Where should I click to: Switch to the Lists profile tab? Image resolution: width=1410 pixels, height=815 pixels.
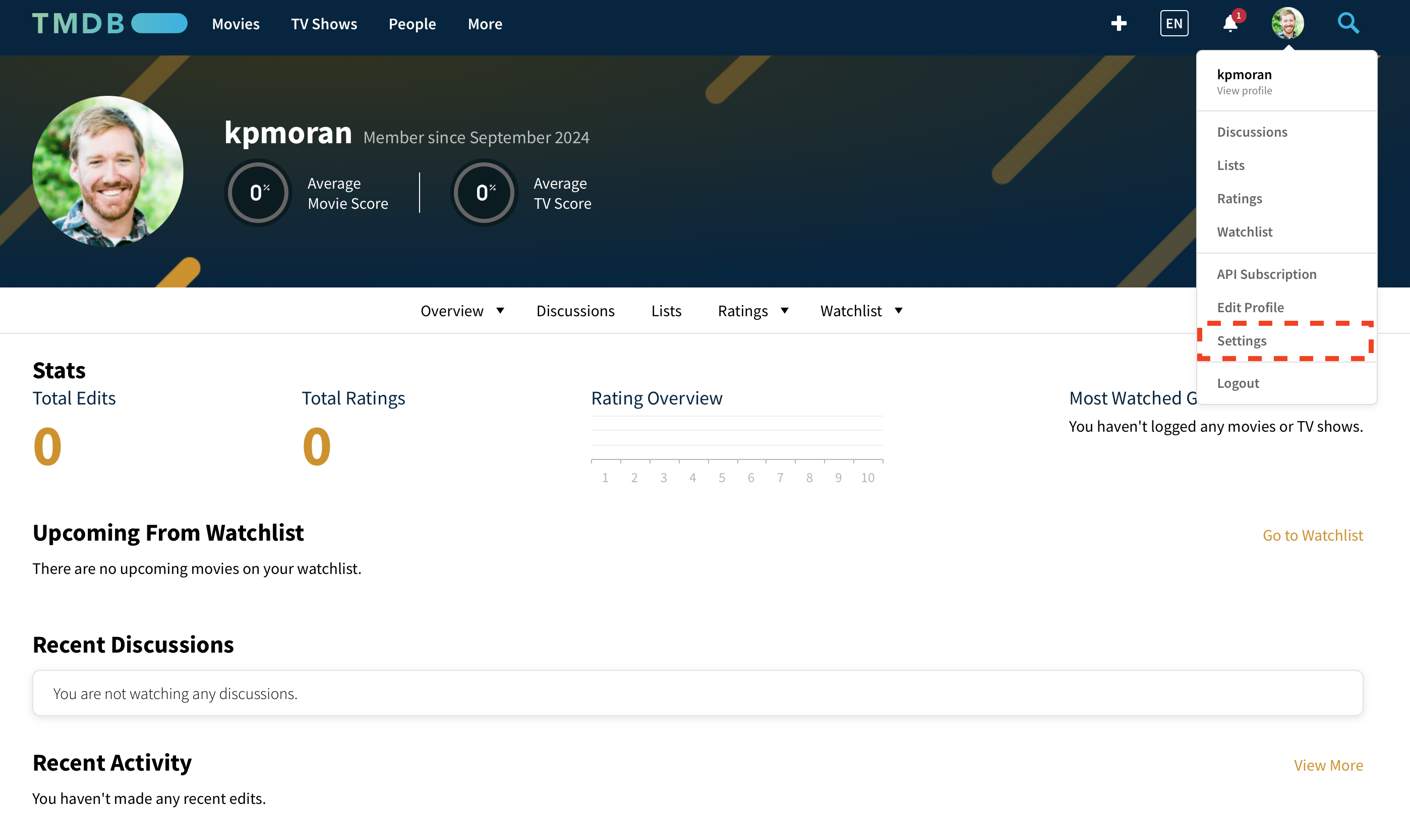tap(666, 311)
